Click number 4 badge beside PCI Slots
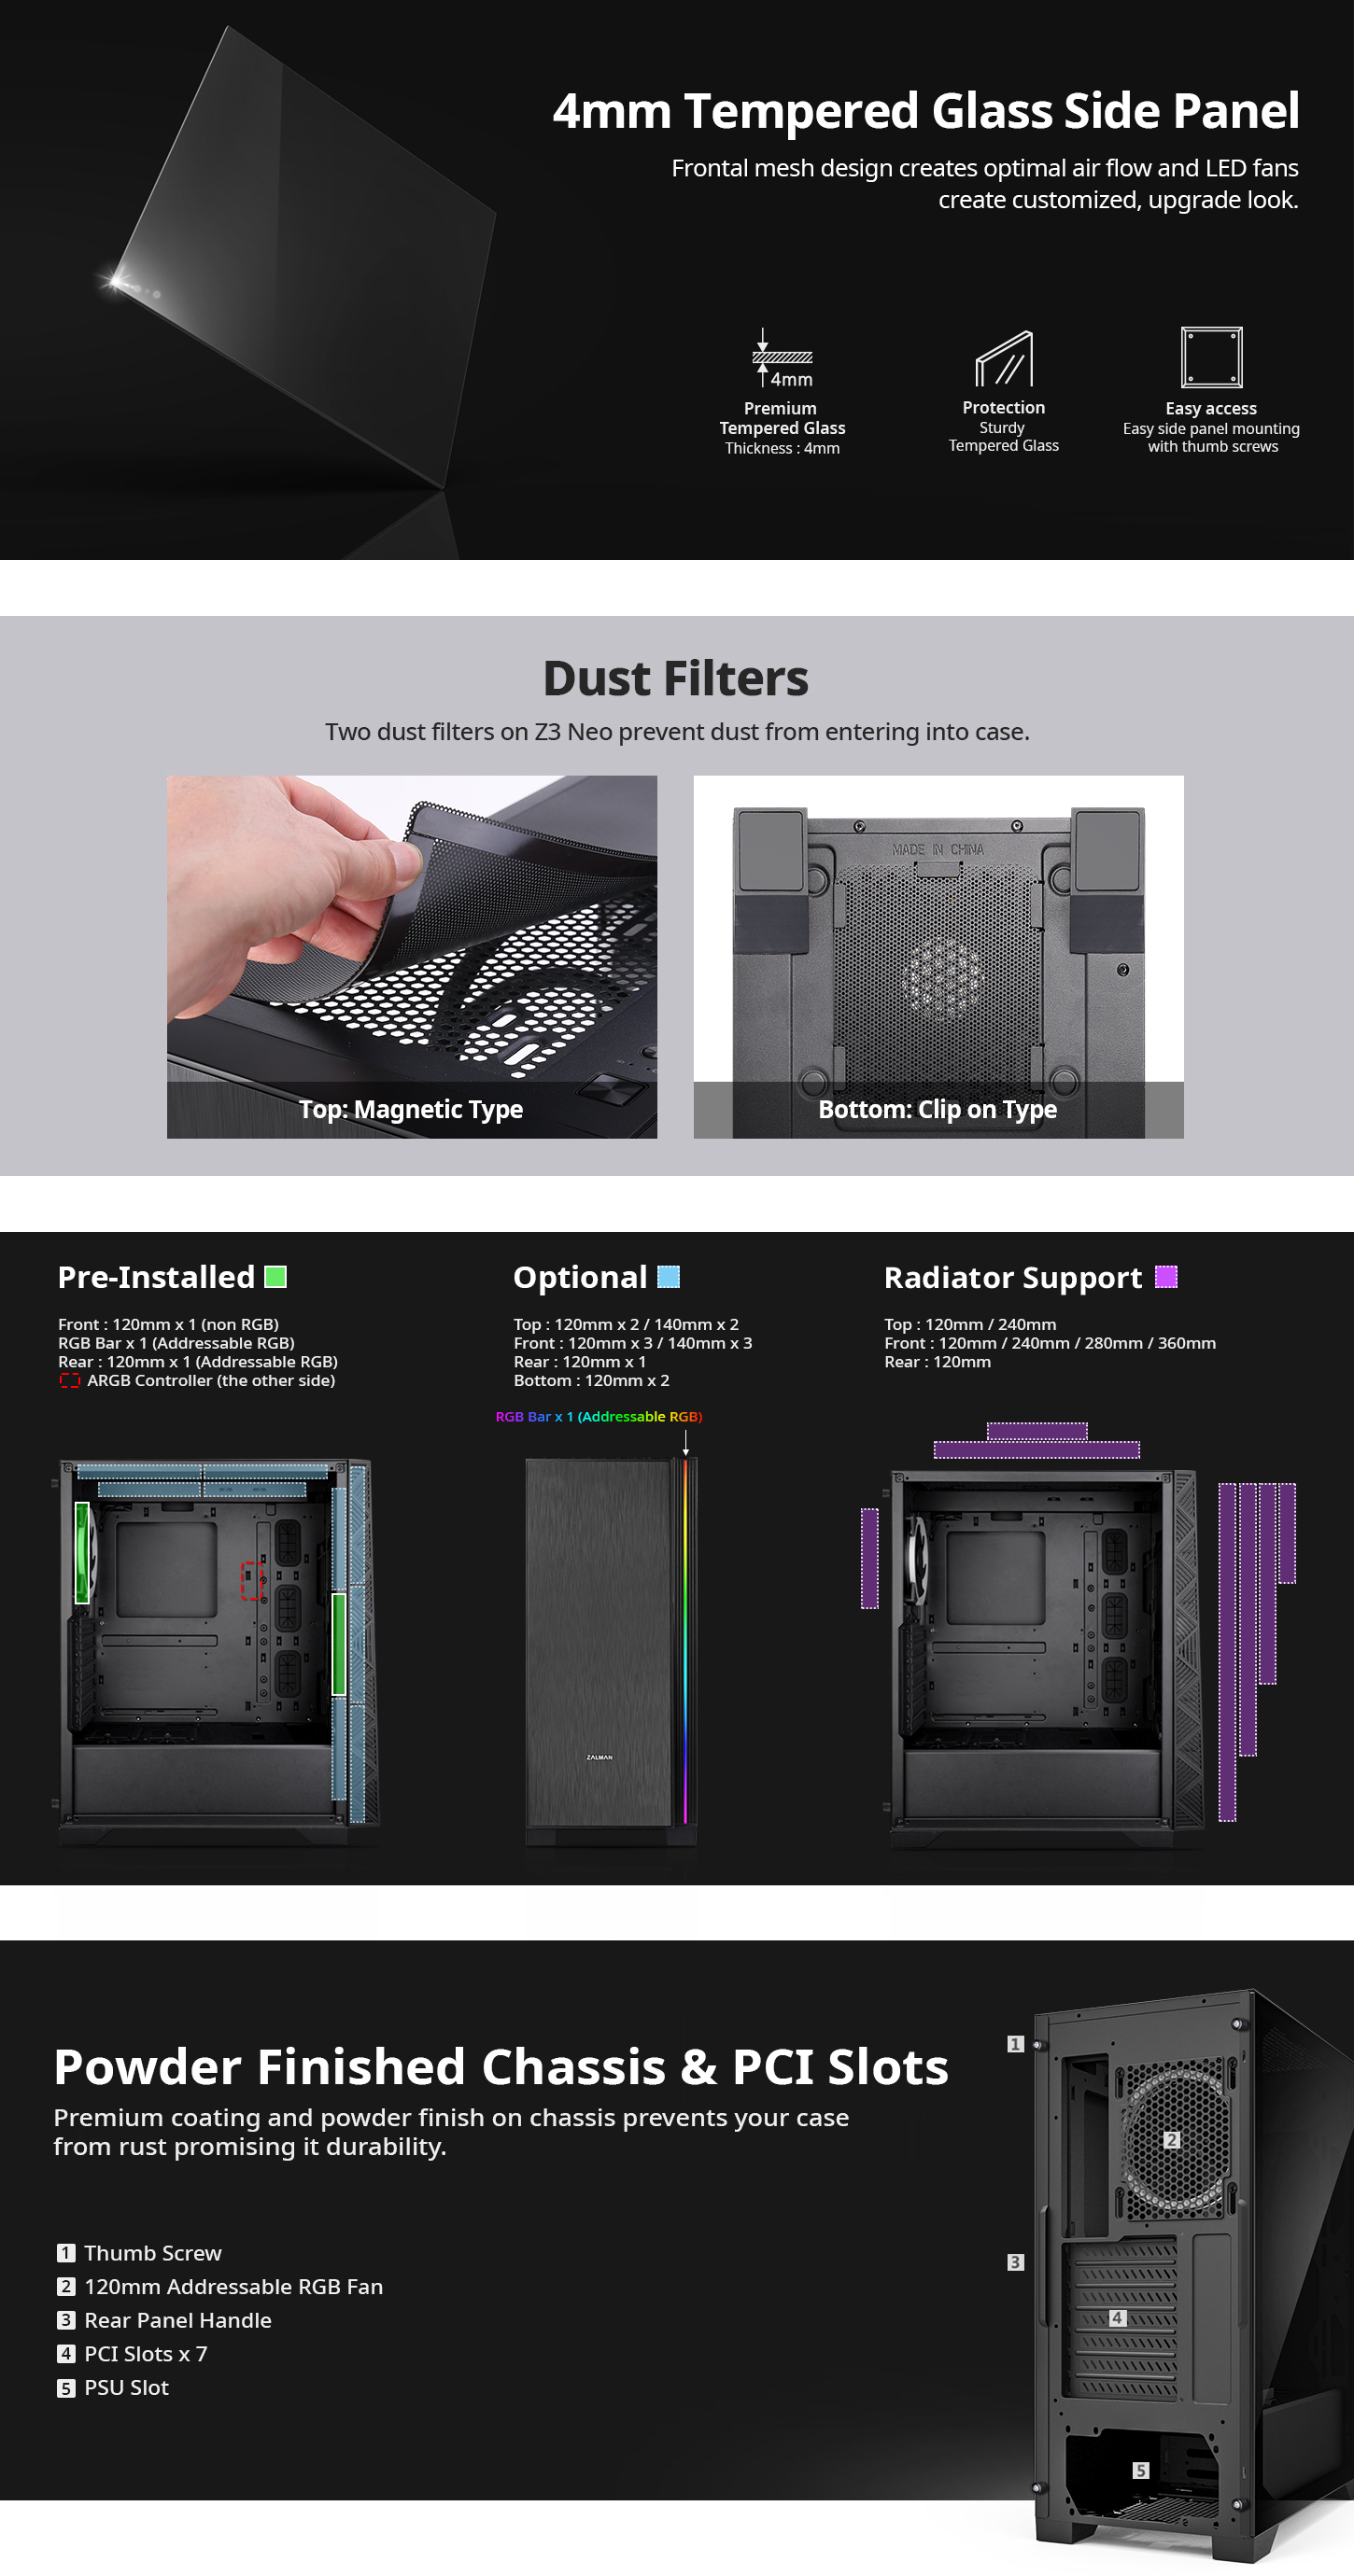Image resolution: width=1354 pixels, height=2576 pixels. tap(66, 2354)
